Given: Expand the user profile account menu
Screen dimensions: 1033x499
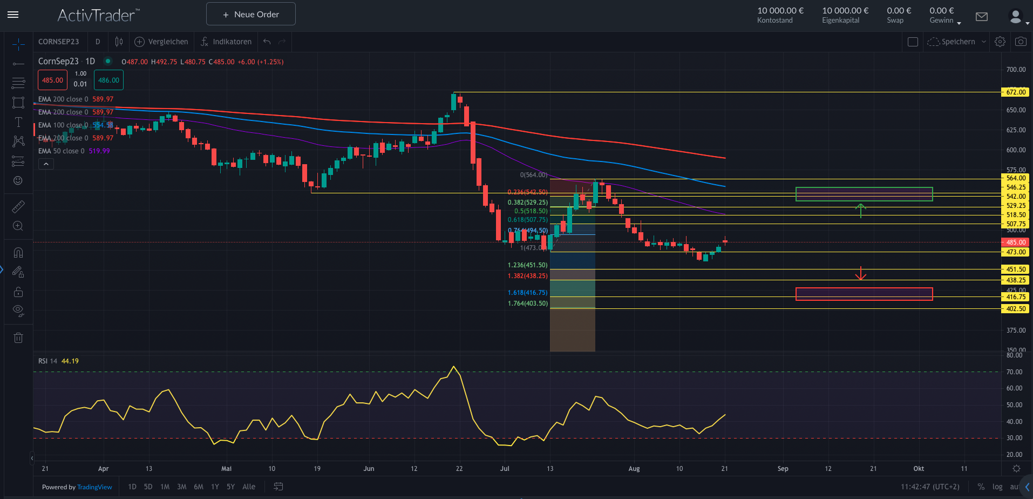Looking at the screenshot, I should 1017,17.
